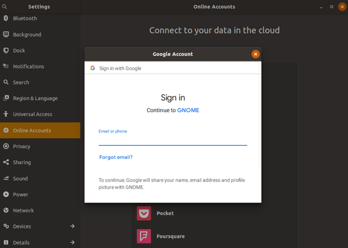This screenshot has height=248, width=348.
Task: Select Sharing panel
Action: tap(40, 162)
